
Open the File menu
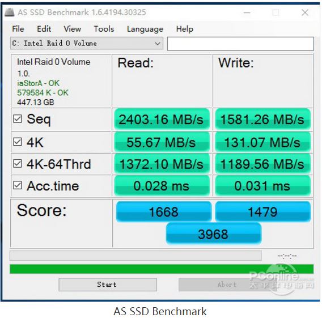click(18, 29)
